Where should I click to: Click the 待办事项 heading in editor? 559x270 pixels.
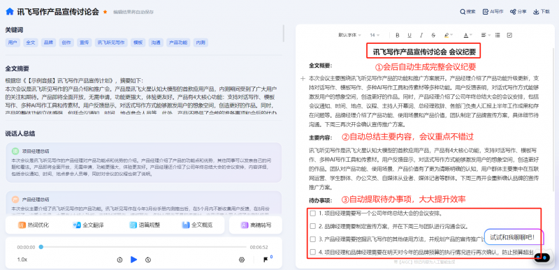click(321, 200)
